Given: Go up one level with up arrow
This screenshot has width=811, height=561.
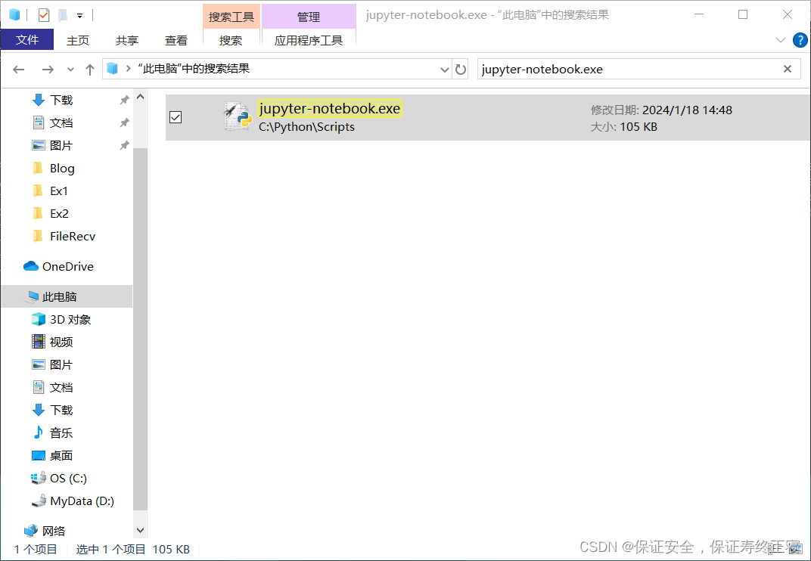Looking at the screenshot, I should point(90,70).
